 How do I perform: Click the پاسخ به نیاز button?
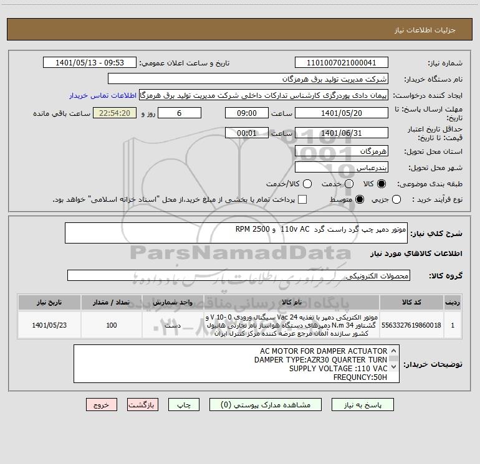[x=362, y=405]
